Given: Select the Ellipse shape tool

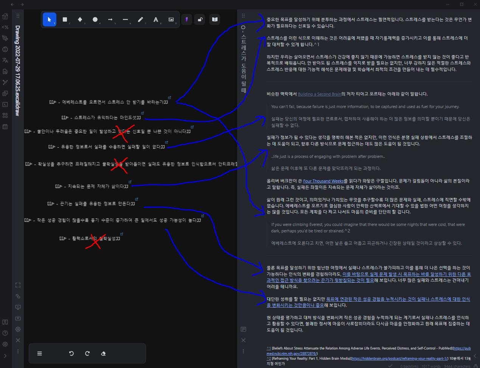Looking at the screenshot, I should [95, 20].
